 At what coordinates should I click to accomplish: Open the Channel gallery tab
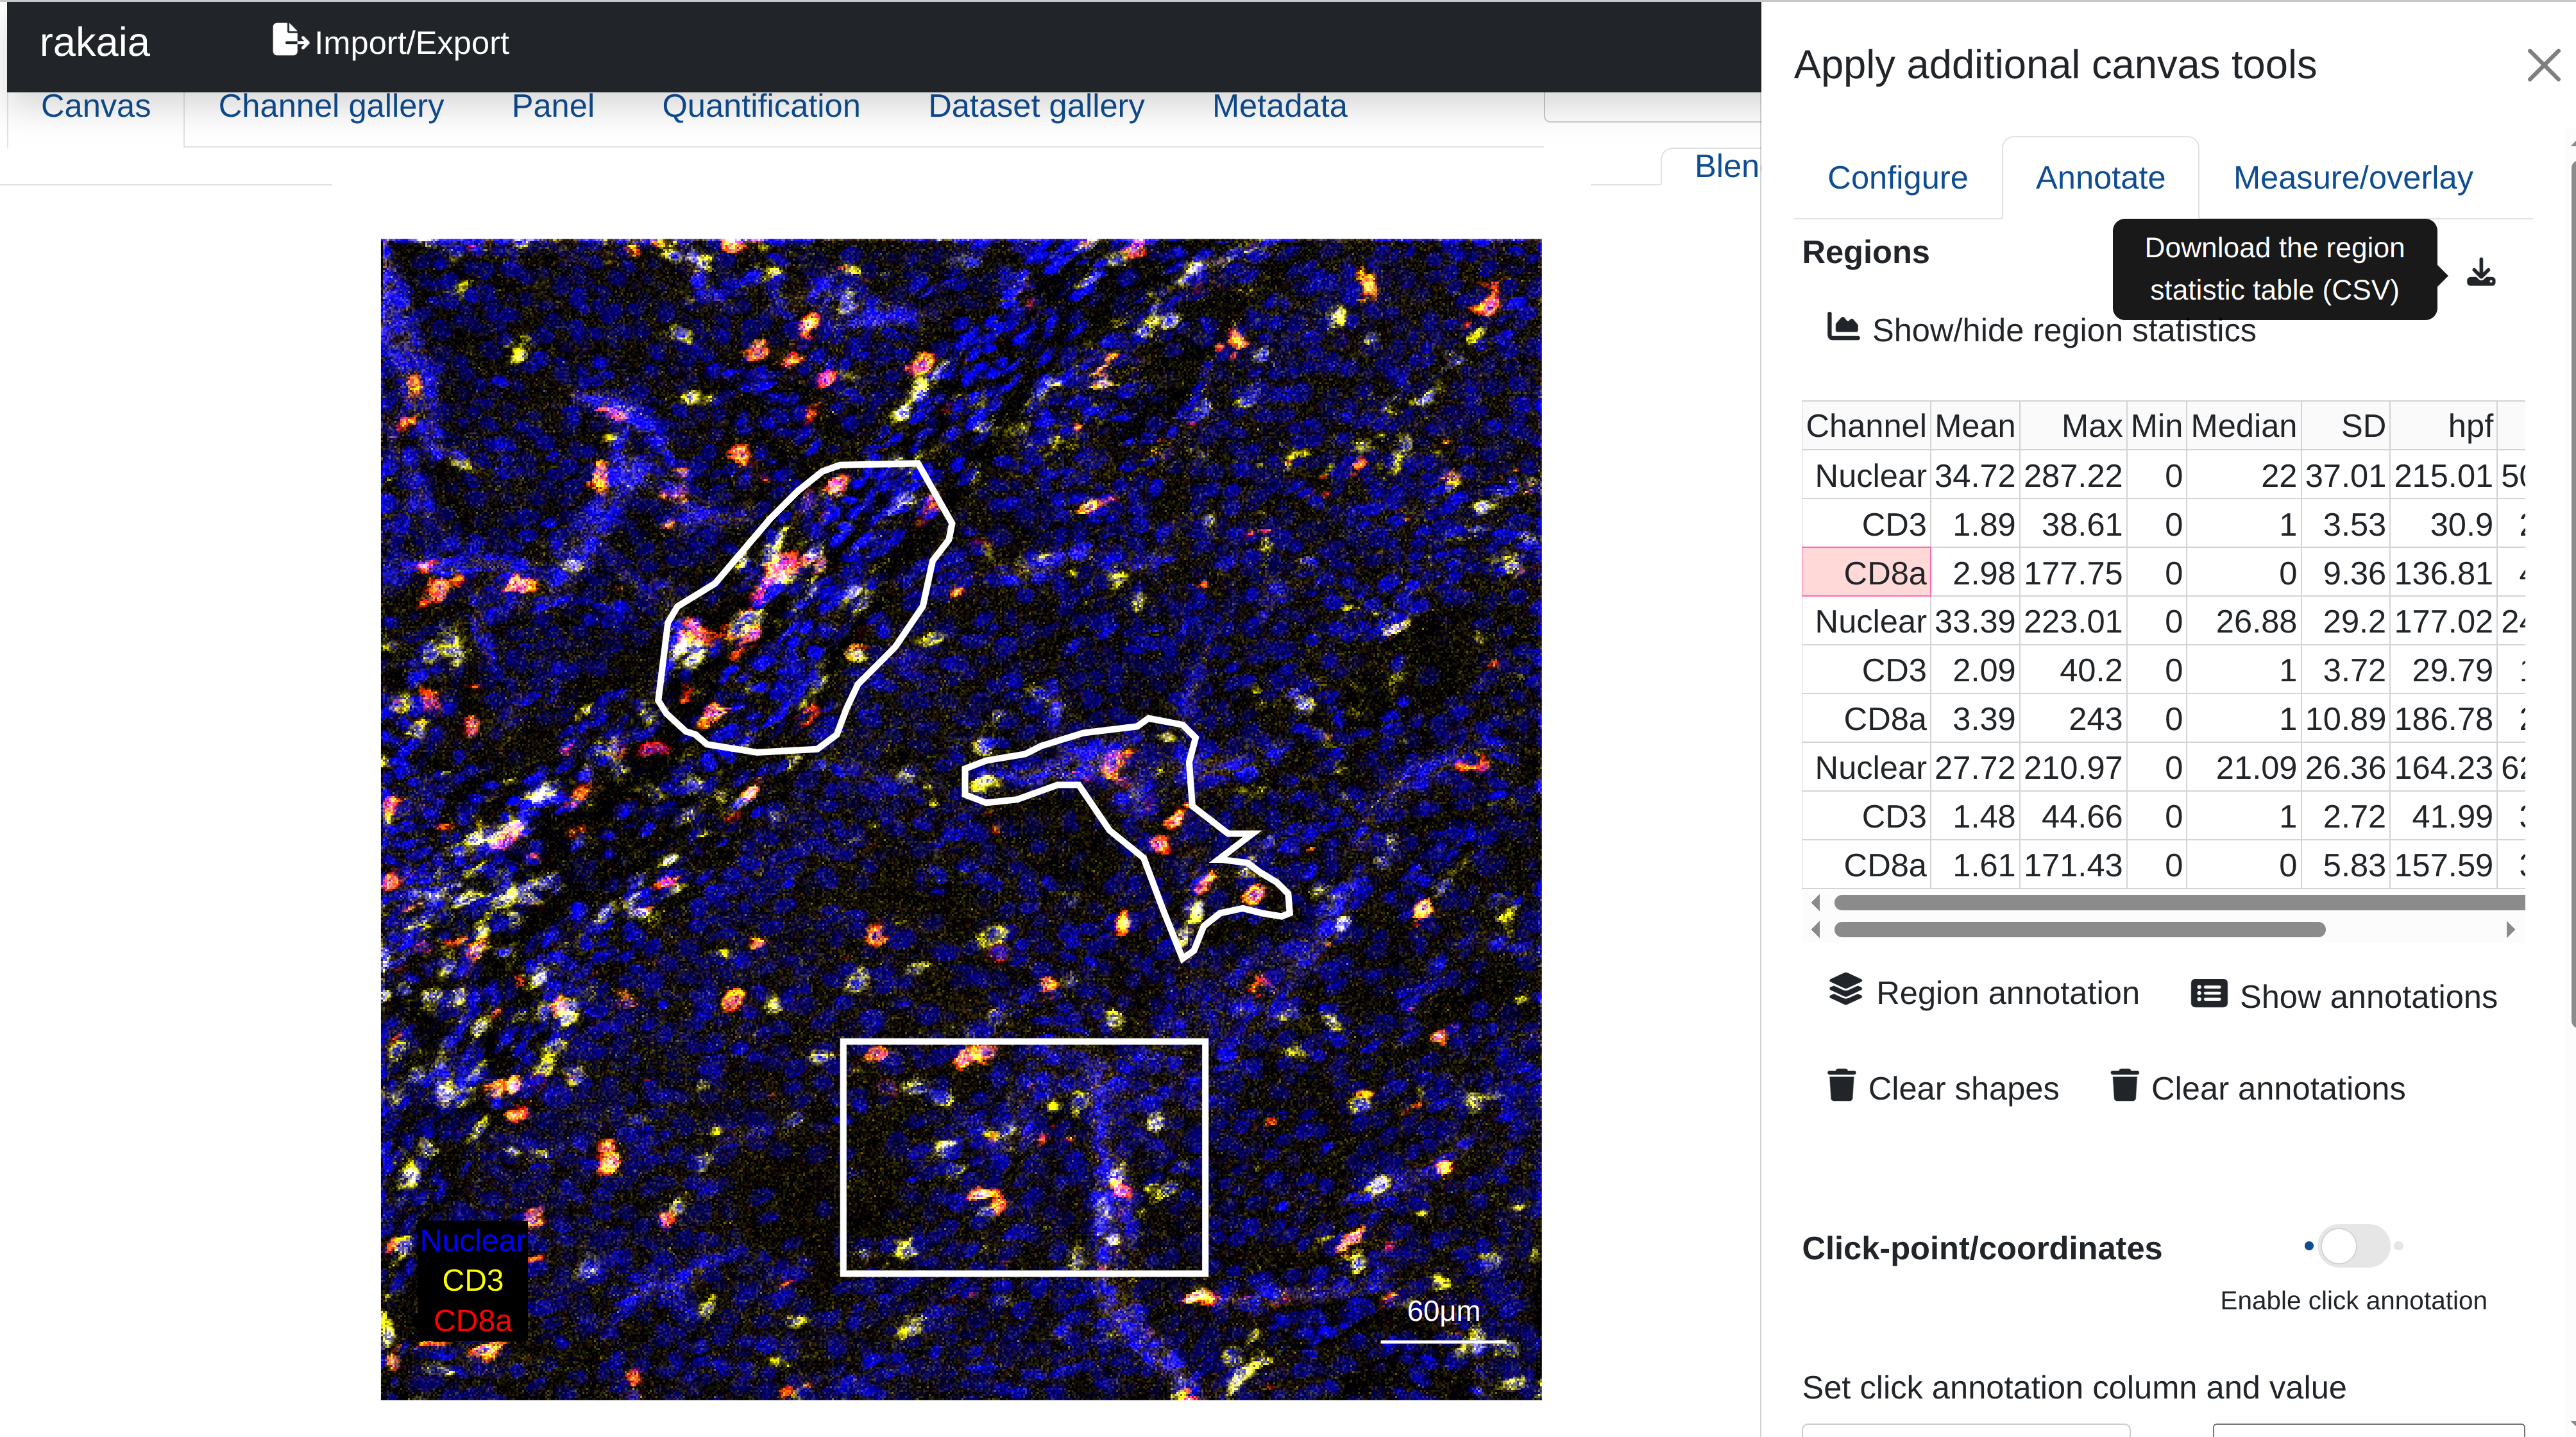[x=330, y=107]
